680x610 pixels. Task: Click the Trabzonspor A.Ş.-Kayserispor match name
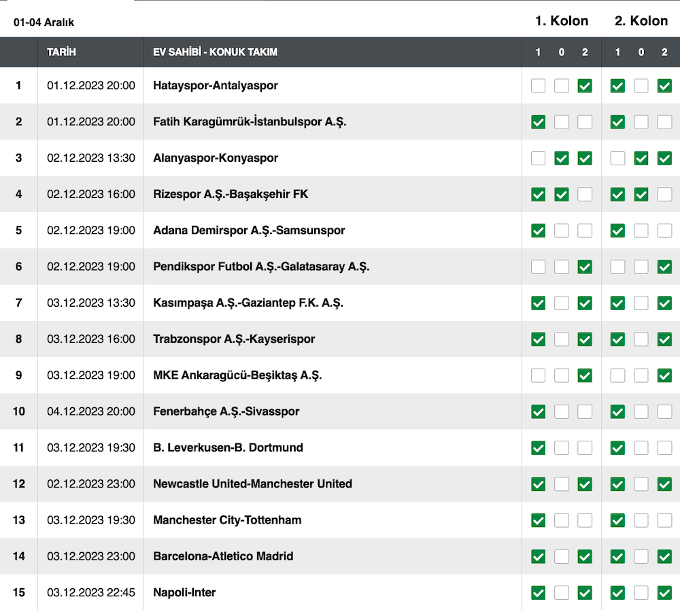(234, 339)
